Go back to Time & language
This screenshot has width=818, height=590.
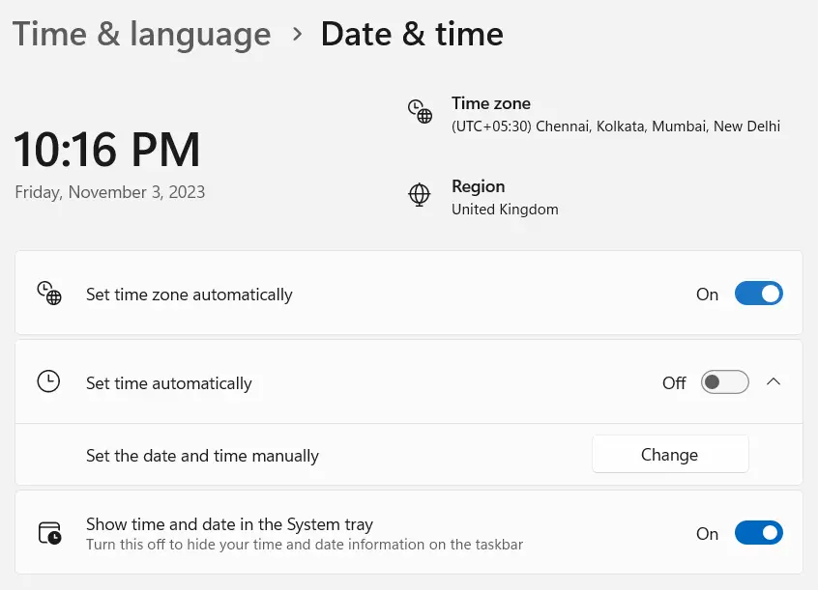point(141,35)
